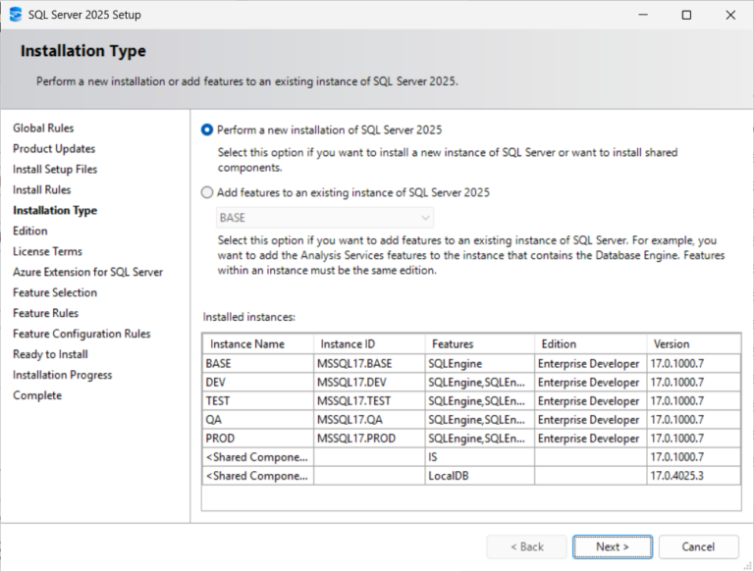Close the SQL Server 2025 Setup window
Viewport: 754px width, 572px height.
730,15
